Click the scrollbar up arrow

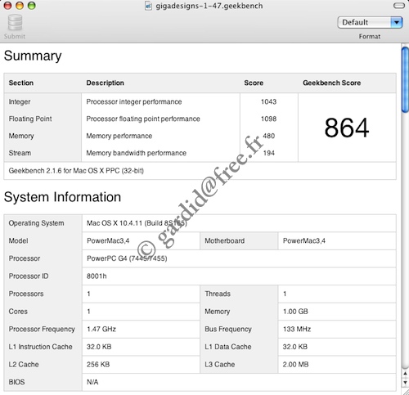click(405, 374)
